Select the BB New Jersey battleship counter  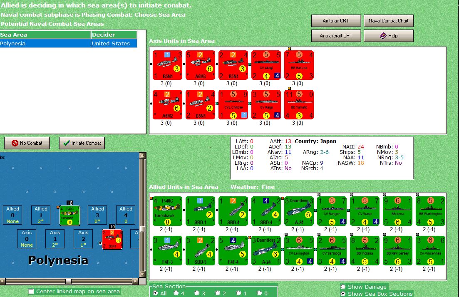pos(397,250)
